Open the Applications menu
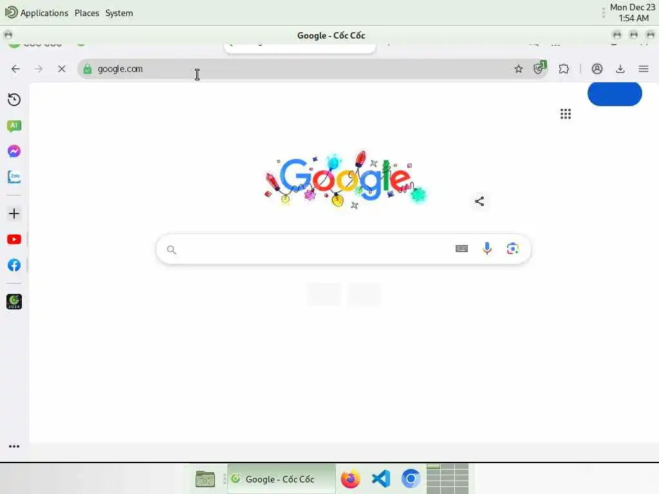The image size is (659, 494). point(37,13)
